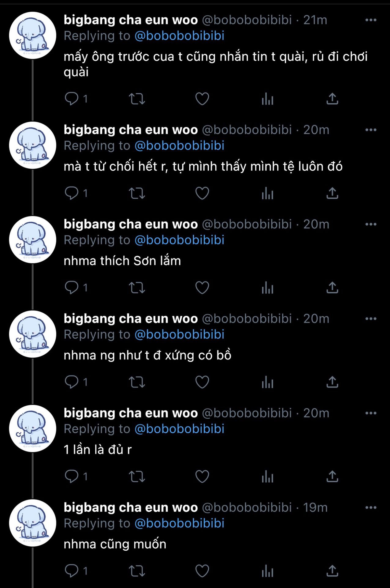The height and width of the screenshot is (588, 390).
Task: Like the tweet 'nhma thích Sơn lắm'
Action: coord(202,288)
